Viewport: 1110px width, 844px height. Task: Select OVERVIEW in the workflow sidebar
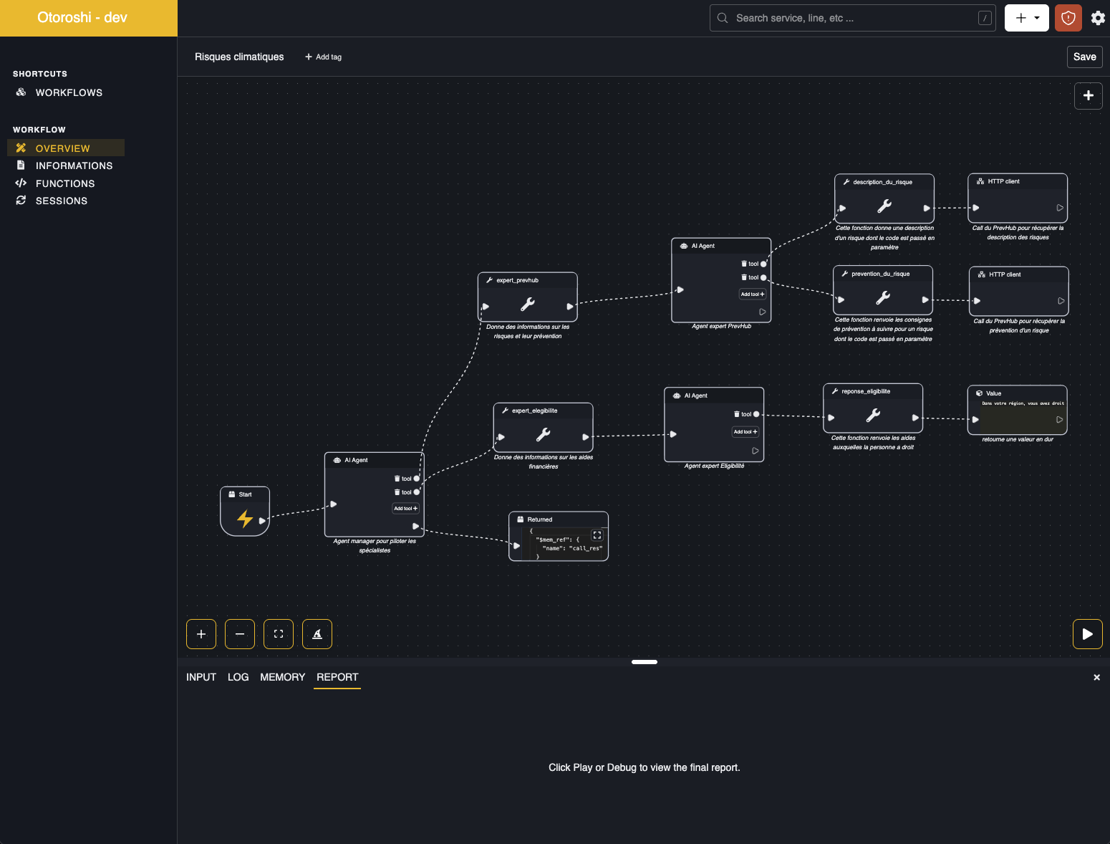66,148
